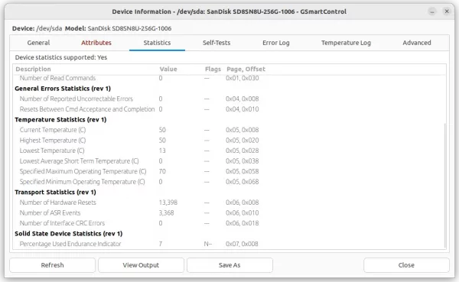Open the Temperature Log tab
The width and height of the screenshot is (459, 282).
346,43
